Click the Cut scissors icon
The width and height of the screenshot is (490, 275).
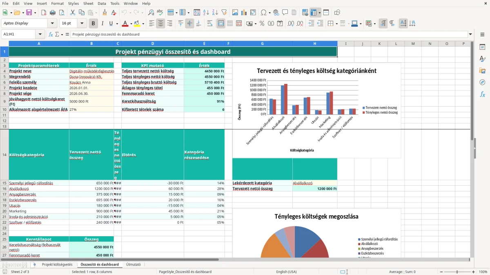tap(72, 13)
